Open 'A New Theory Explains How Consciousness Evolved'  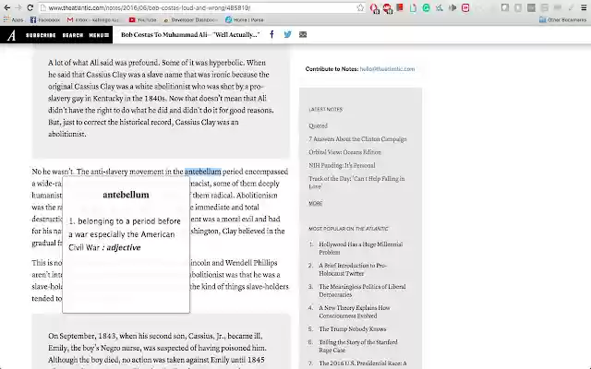pyautogui.click(x=355, y=312)
